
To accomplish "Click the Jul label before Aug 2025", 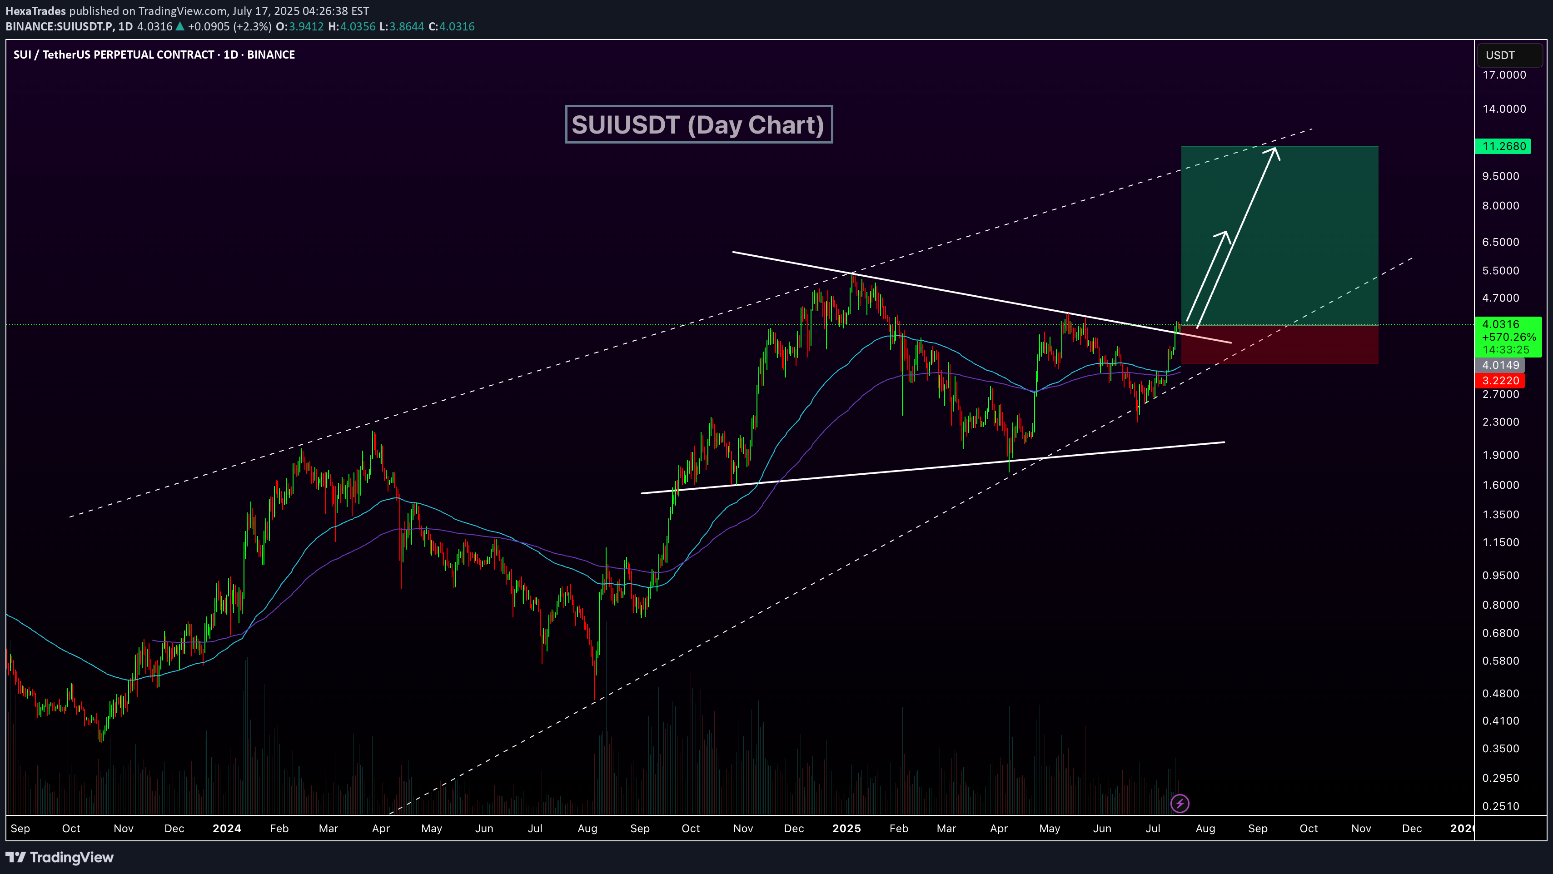I will [x=1153, y=828].
